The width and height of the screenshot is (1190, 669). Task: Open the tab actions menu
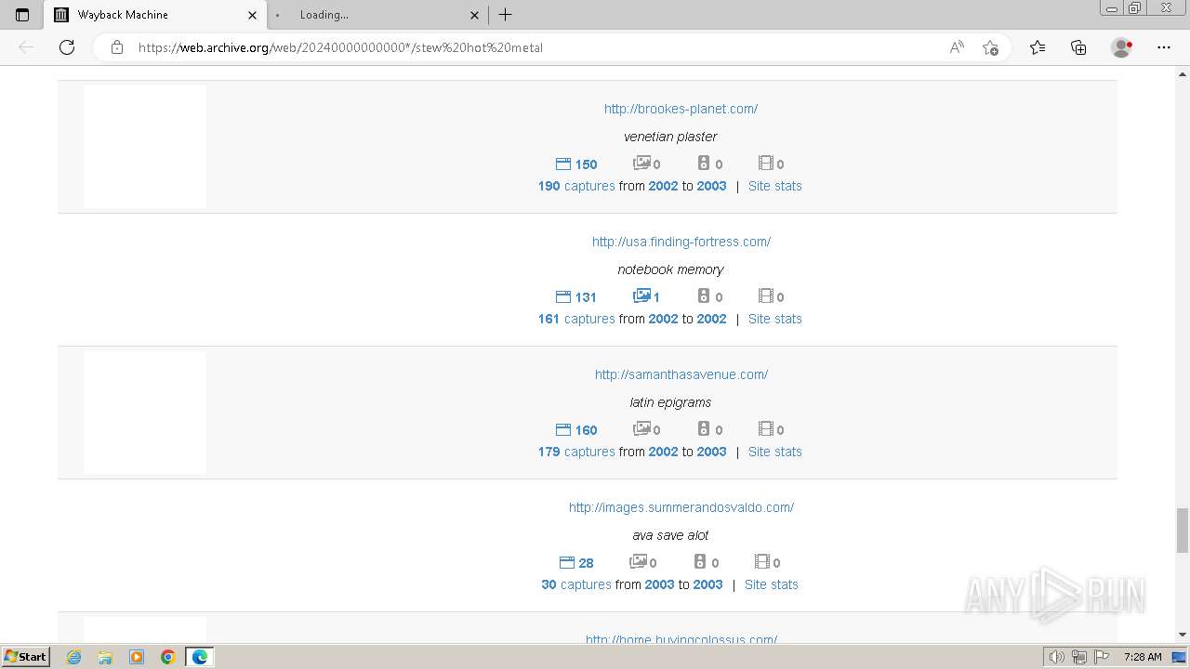[22, 15]
